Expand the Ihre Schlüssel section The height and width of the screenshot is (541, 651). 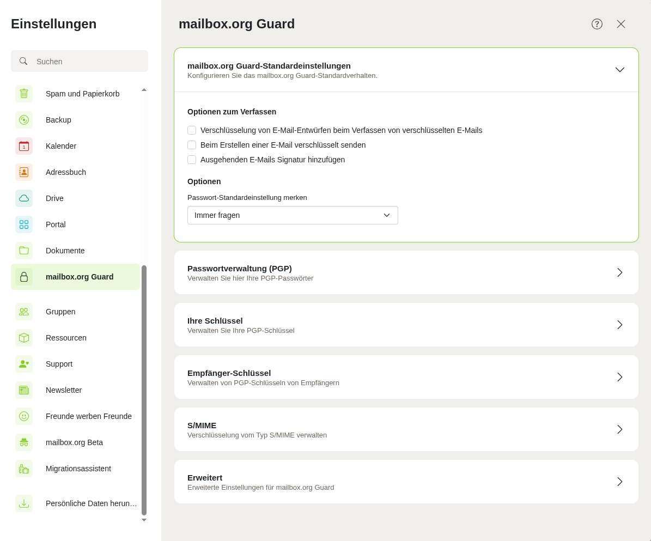tap(406, 325)
